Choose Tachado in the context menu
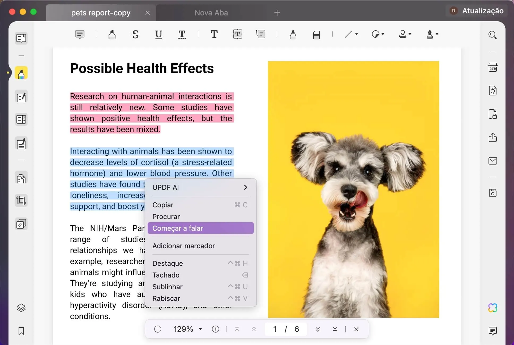The width and height of the screenshot is (514, 345). tap(200, 275)
